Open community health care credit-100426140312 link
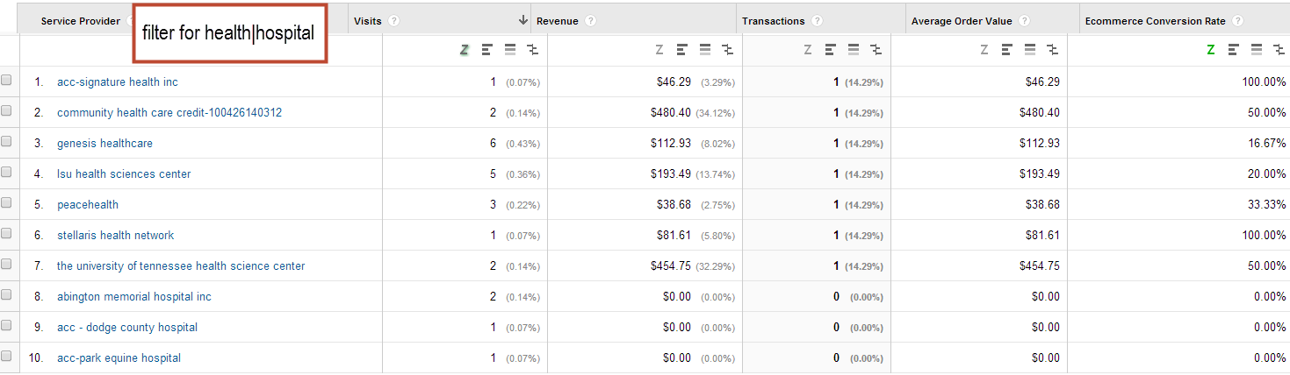This screenshot has width=1290, height=375. click(169, 112)
